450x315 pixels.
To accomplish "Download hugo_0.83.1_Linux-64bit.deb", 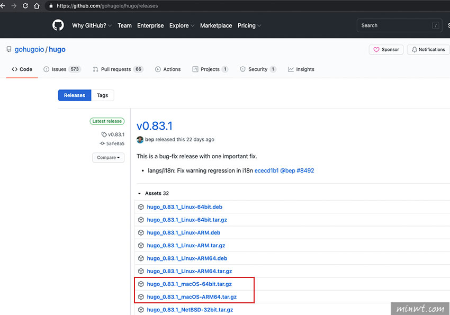I will pyautogui.click(x=185, y=207).
